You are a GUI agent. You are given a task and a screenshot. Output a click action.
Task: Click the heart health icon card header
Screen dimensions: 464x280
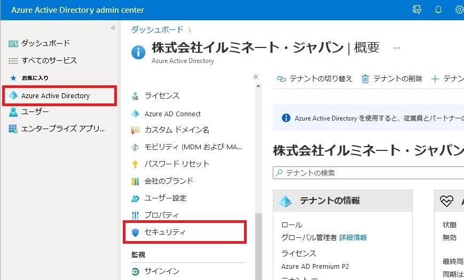446,201
